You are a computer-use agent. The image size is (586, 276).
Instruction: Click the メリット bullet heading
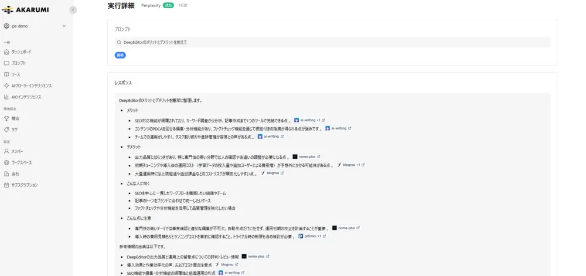[x=132, y=110]
